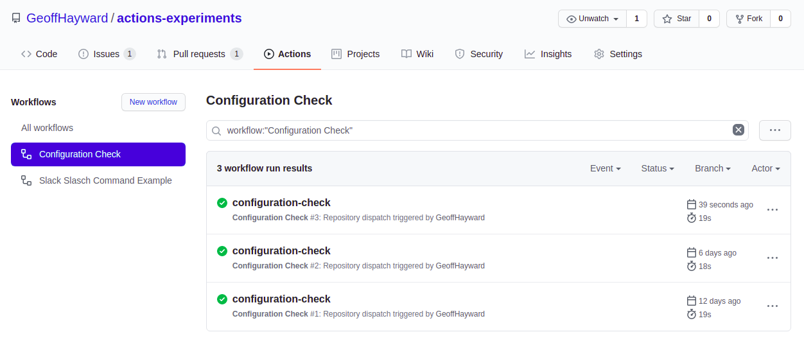Click the Configuration Check page heading
Viewport: 804px width, 341px height.
[269, 100]
